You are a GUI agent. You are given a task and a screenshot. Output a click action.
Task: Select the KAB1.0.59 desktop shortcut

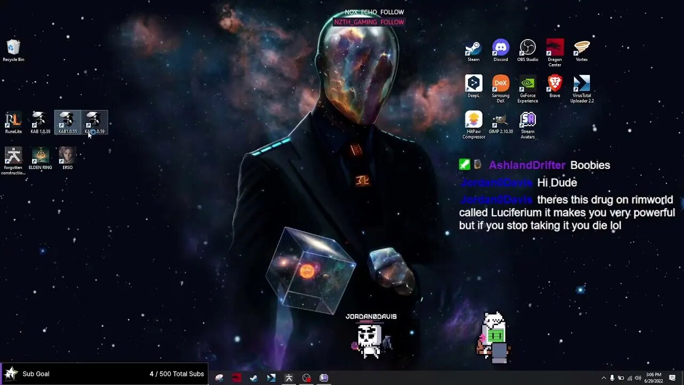94,123
